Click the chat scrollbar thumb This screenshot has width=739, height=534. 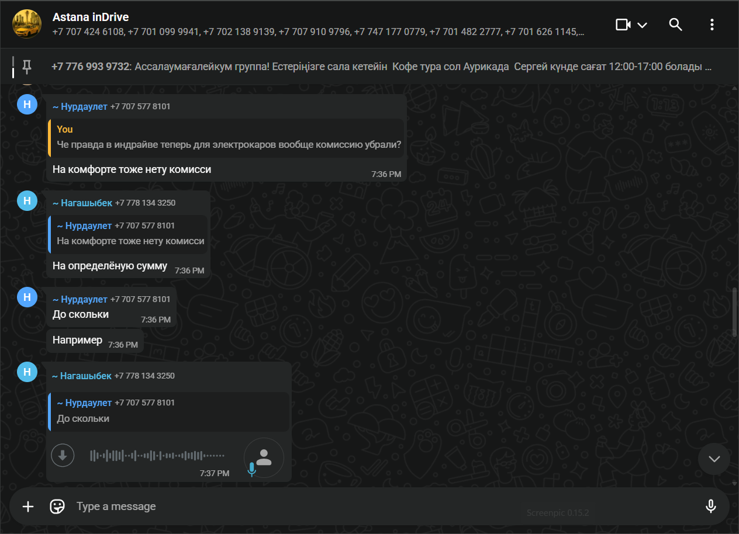coord(735,311)
